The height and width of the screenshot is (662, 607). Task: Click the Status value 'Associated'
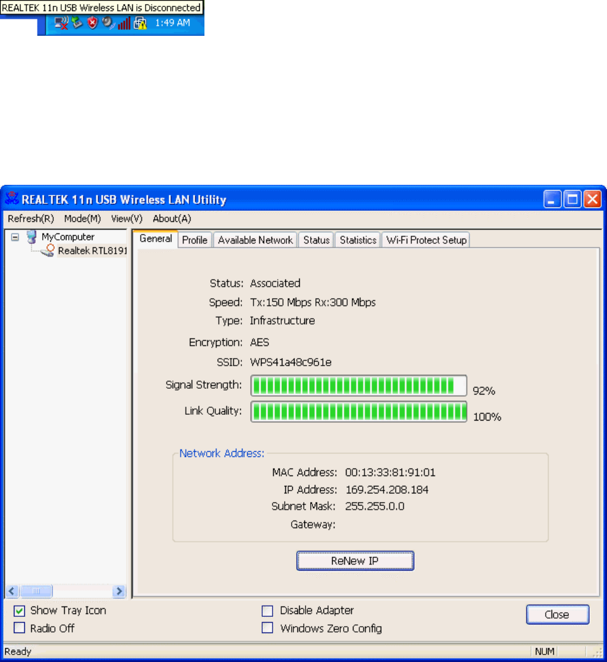275,283
